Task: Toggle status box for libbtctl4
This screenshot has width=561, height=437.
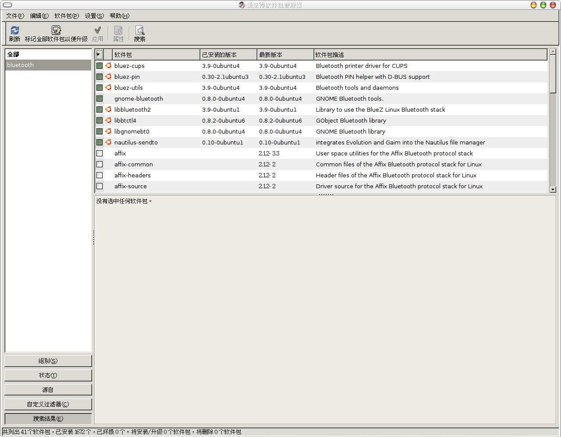Action: pyautogui.click(x=99, y=120)
